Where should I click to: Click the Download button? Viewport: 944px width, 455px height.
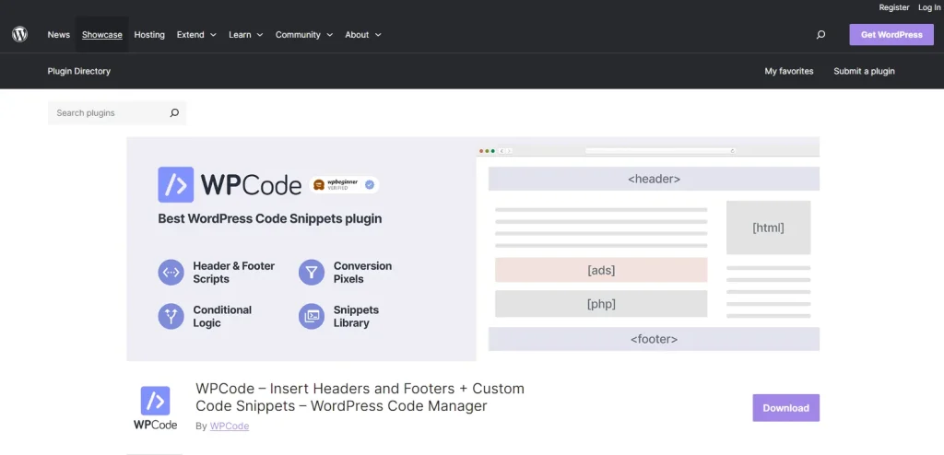pos(785,408)
